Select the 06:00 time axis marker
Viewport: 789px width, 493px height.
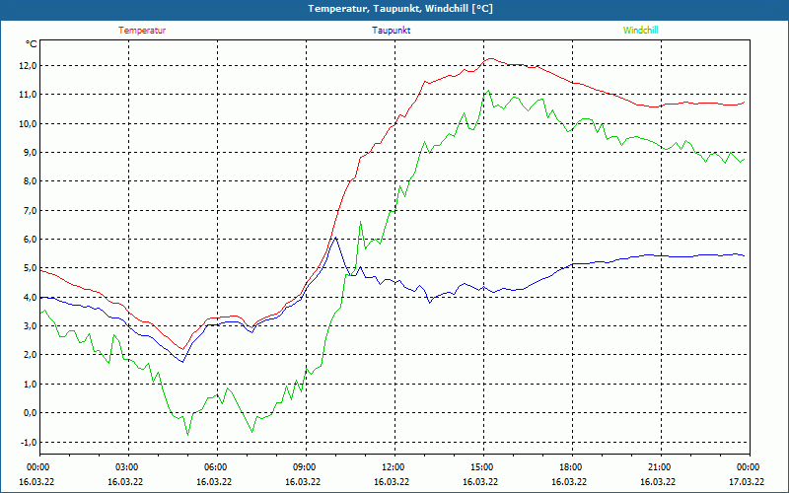tap(215, 467)
